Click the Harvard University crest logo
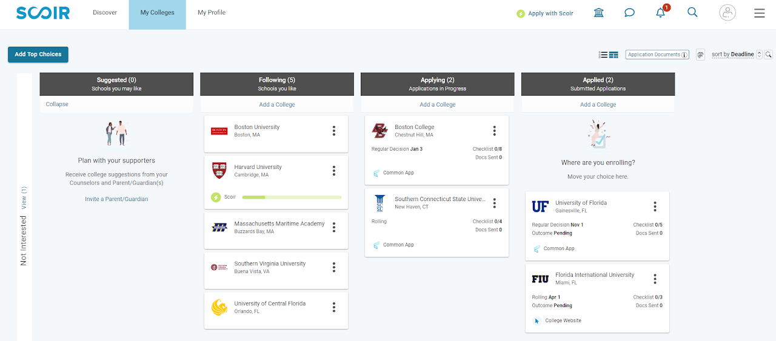The height and width of the screenshot is (341, 776). (219, 171)
